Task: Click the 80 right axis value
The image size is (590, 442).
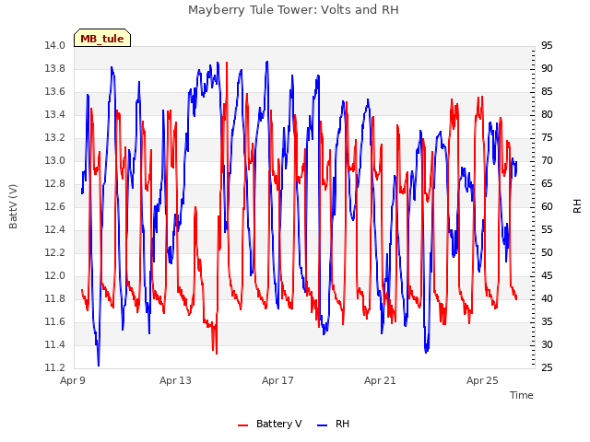Action: tap(547, 114)
